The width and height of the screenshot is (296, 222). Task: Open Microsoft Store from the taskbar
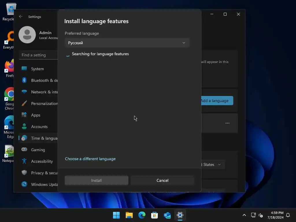tap(154, 215)
